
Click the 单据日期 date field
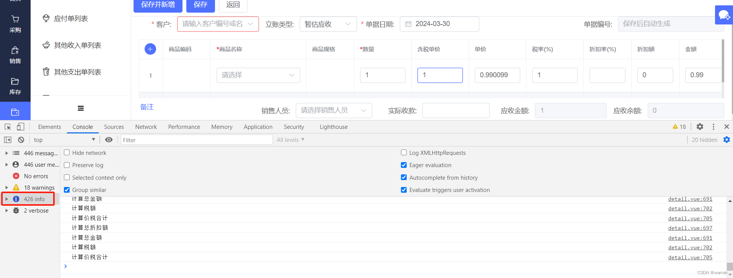click(x=439, y=24)
